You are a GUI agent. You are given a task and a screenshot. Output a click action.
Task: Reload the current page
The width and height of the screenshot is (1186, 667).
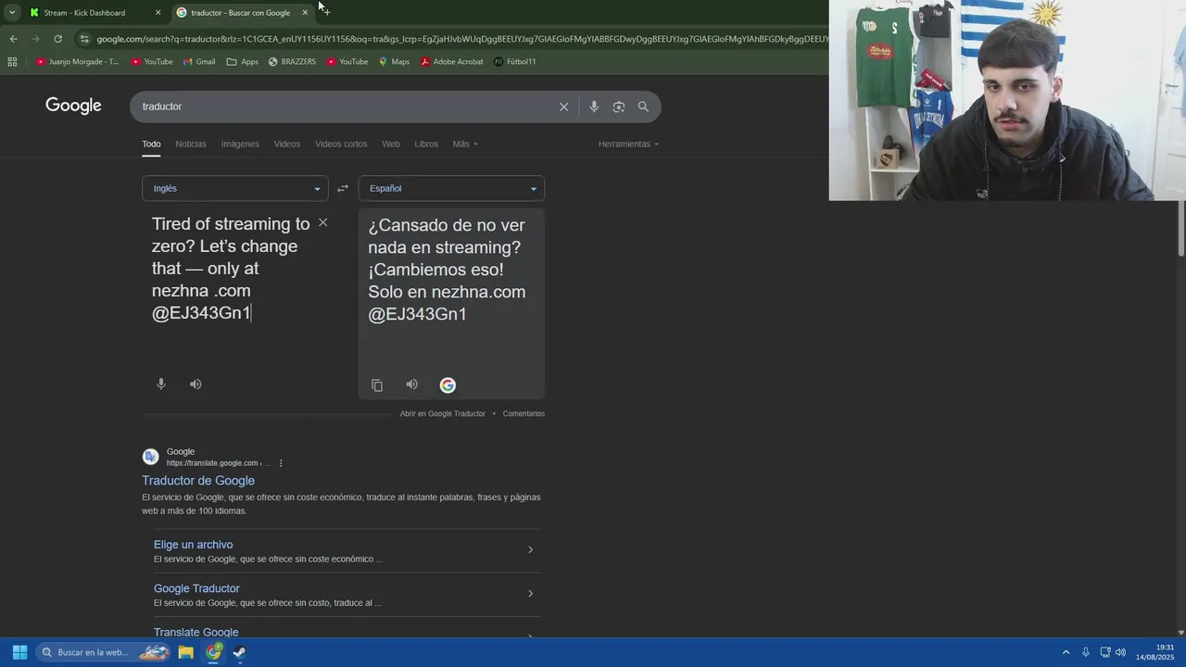tap(57, 39)
